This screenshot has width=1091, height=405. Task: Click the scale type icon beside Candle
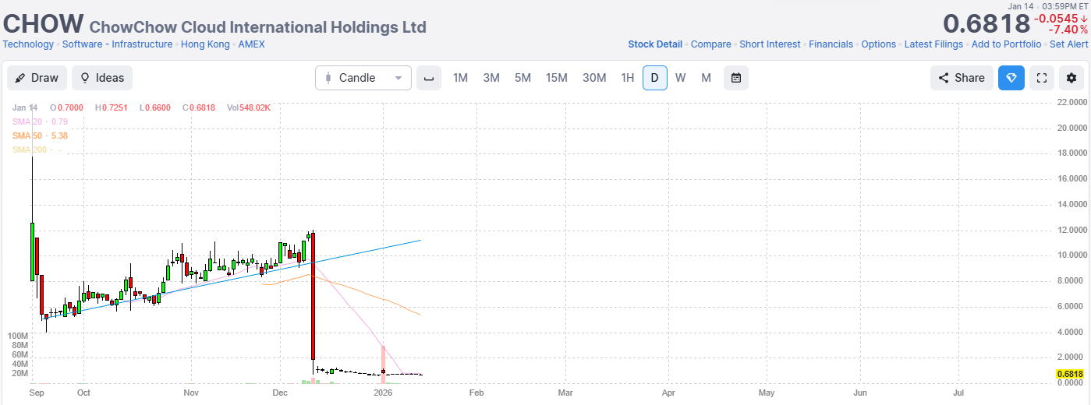[x=428, y=78]
